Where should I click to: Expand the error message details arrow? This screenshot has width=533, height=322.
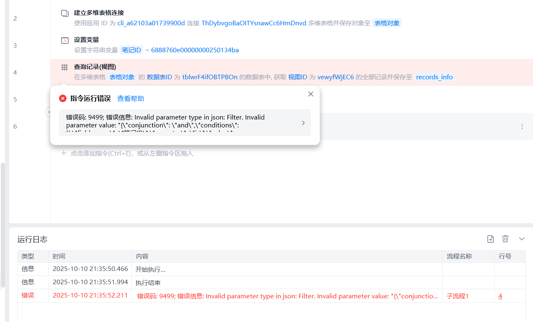[x=303, y=123]
